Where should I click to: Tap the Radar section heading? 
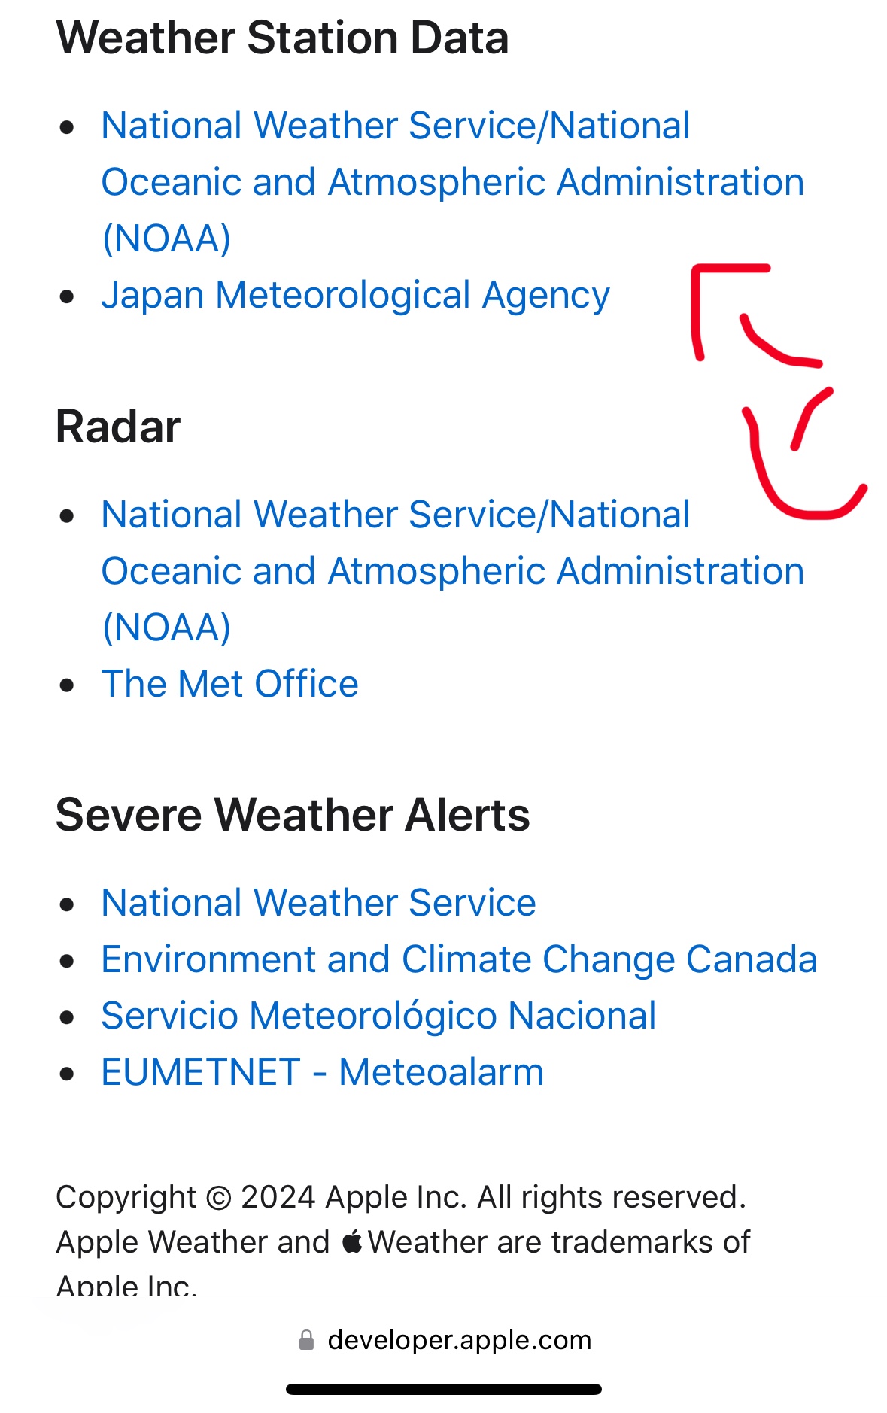click(118, 427)
